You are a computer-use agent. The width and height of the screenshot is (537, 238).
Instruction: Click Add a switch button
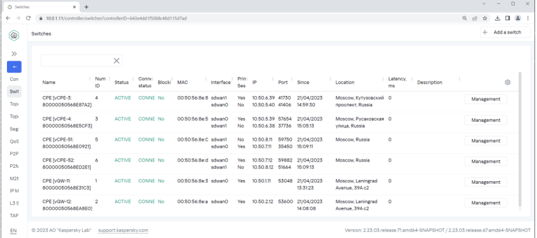click(505, 32)
